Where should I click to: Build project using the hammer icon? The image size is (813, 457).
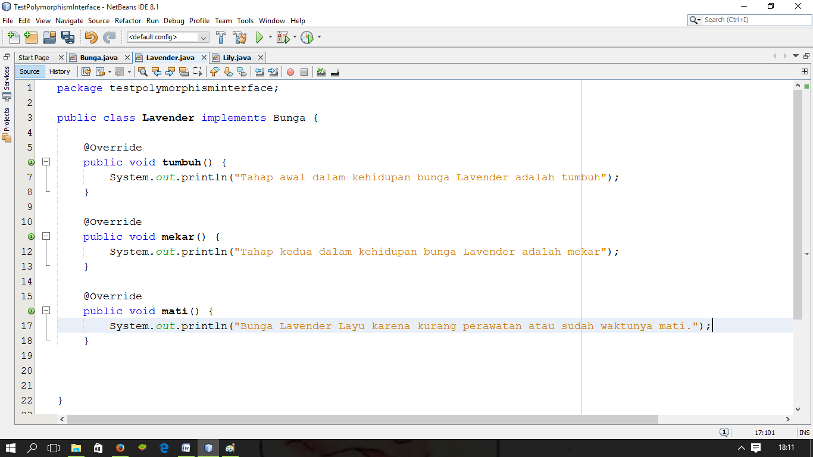(221, 37)
